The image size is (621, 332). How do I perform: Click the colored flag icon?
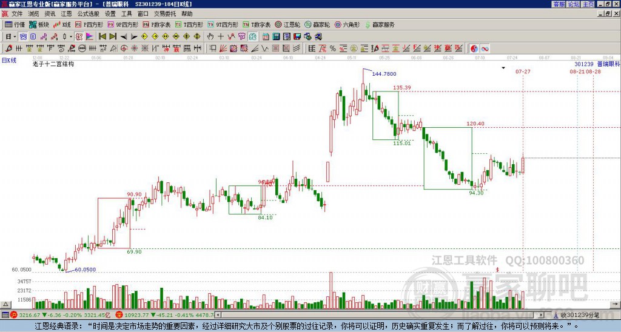[x=90, y=37]
